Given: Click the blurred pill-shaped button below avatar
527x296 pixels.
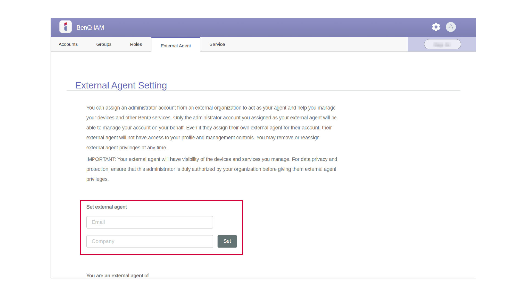Looking at the screenshot, I should coord(442,44).
